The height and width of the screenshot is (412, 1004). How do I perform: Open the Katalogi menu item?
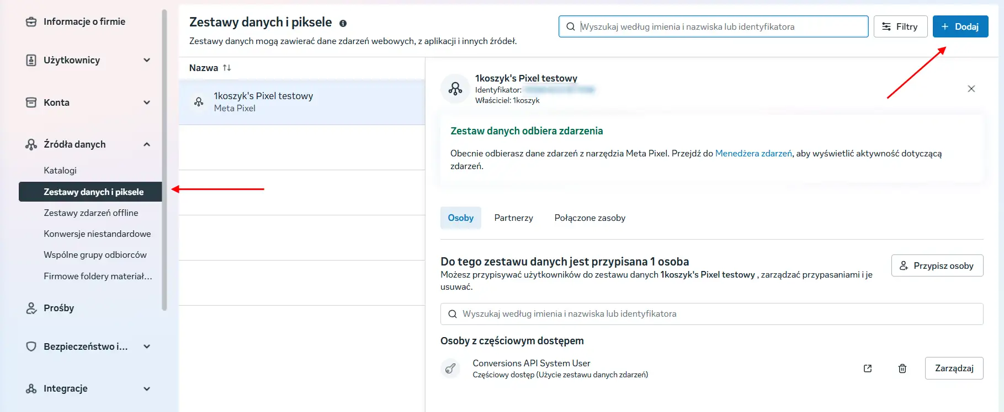pos(60,171)
